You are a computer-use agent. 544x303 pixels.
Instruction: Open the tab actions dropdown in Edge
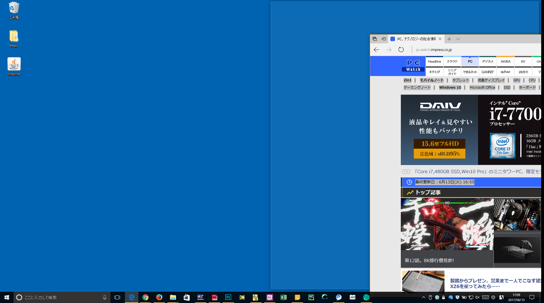click(x=458, y=39)
